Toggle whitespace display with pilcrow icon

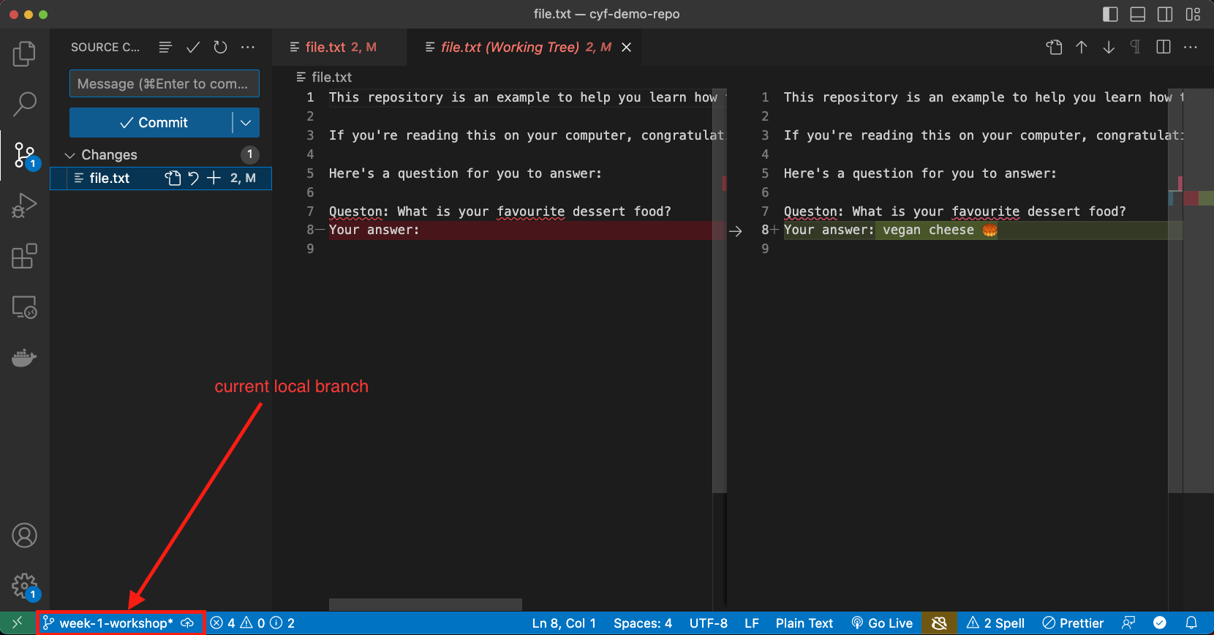(1135, 48)
